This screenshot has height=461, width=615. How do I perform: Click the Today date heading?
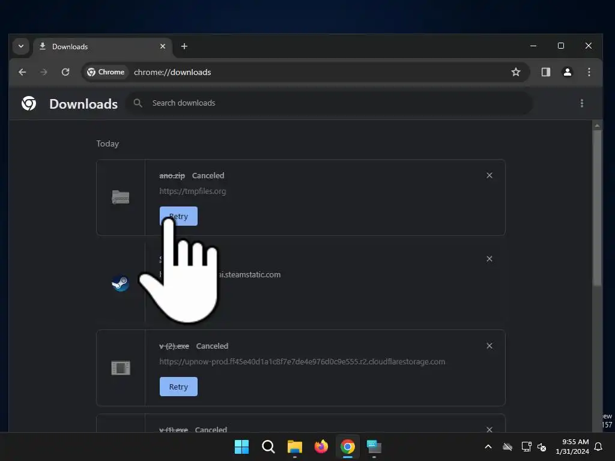point(108,144)
